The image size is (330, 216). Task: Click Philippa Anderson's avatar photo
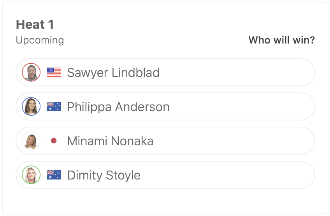pos(31,106)
